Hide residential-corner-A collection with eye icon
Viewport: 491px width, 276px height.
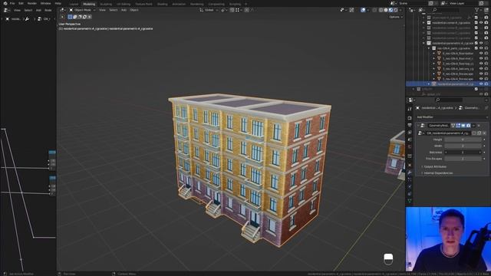click(x=481, y=23)
